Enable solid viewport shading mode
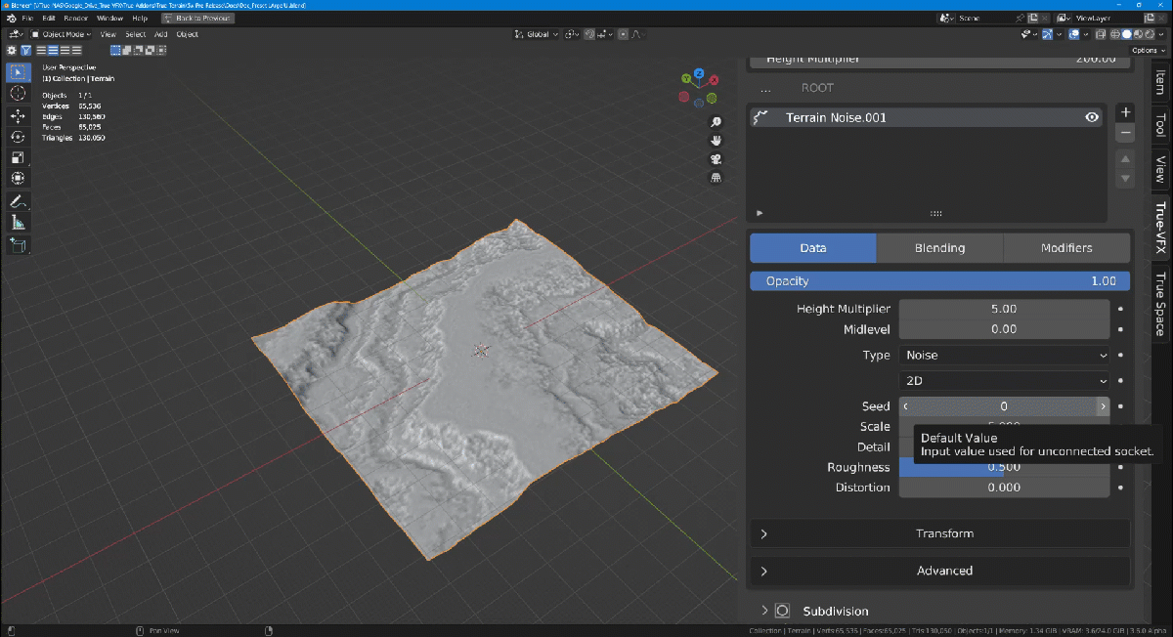Screen dimensions: 1173x637 (1126, 34)
